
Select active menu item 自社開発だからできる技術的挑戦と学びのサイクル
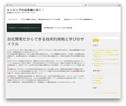pyautogui.click(x=24, y=28)
